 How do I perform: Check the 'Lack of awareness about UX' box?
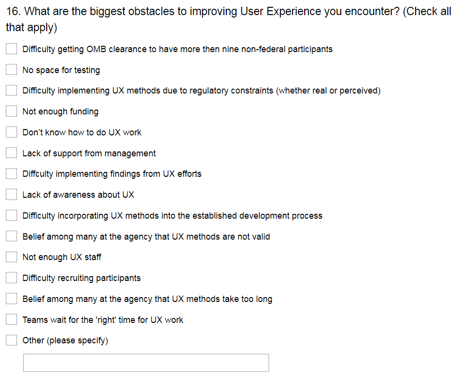coord(12,195)
